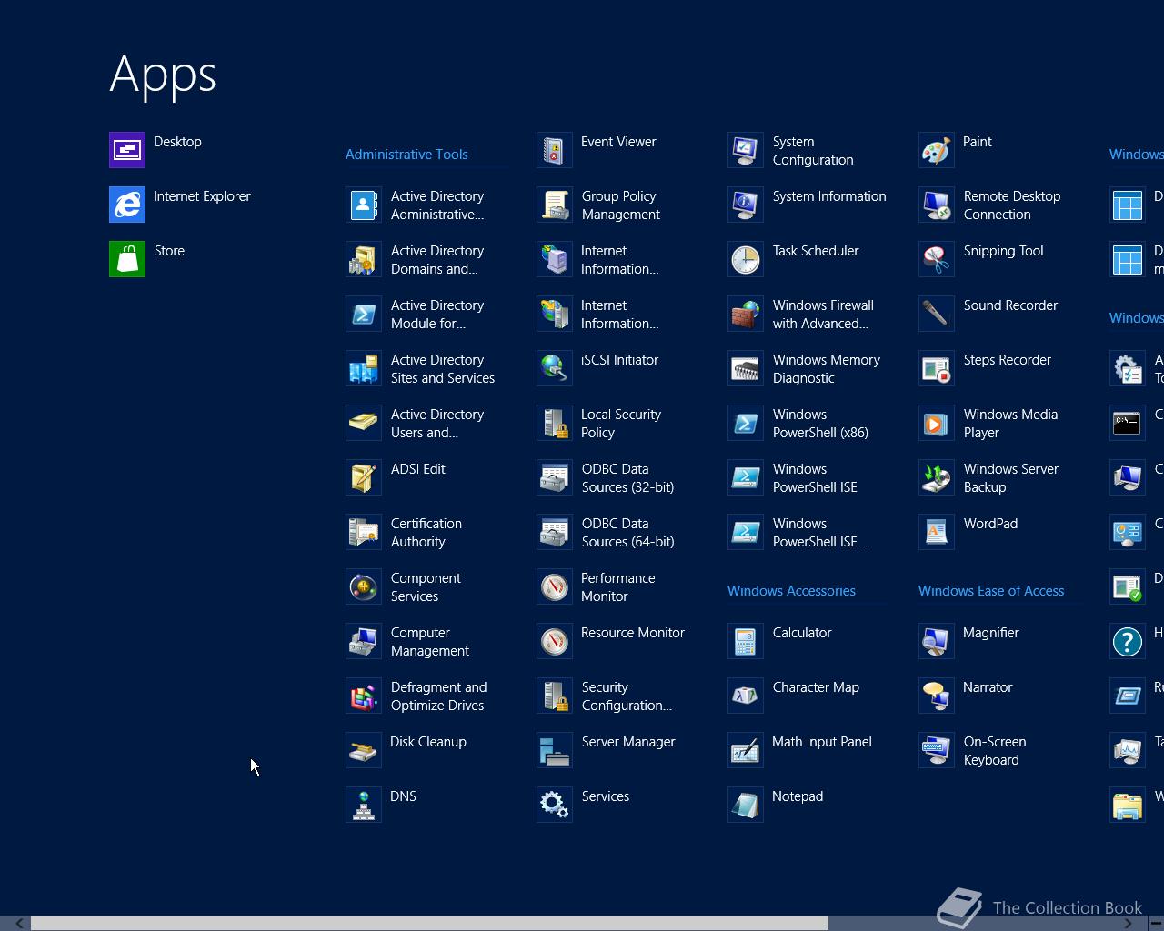Open Active Directory Users and Computers icon

[x=364, y=423]
